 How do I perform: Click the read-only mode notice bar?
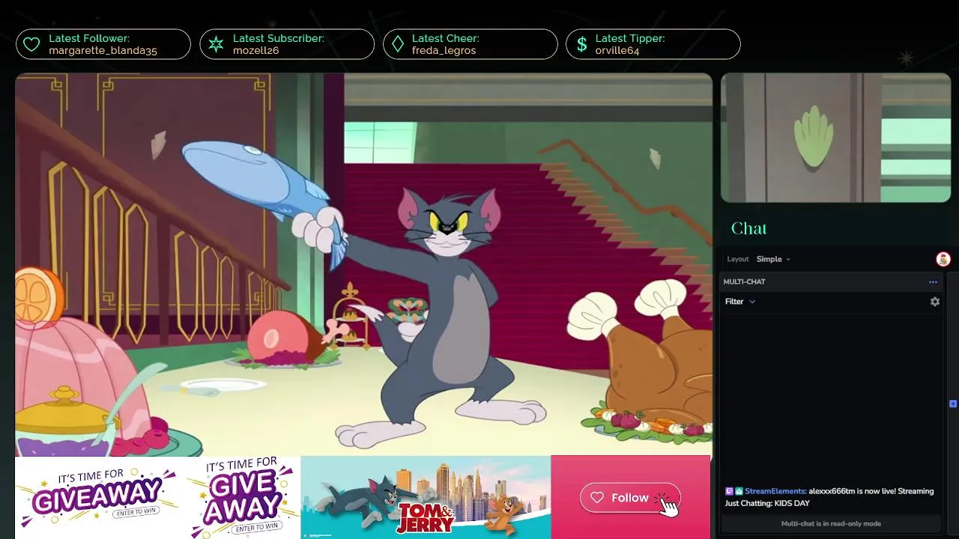(831, 524)
